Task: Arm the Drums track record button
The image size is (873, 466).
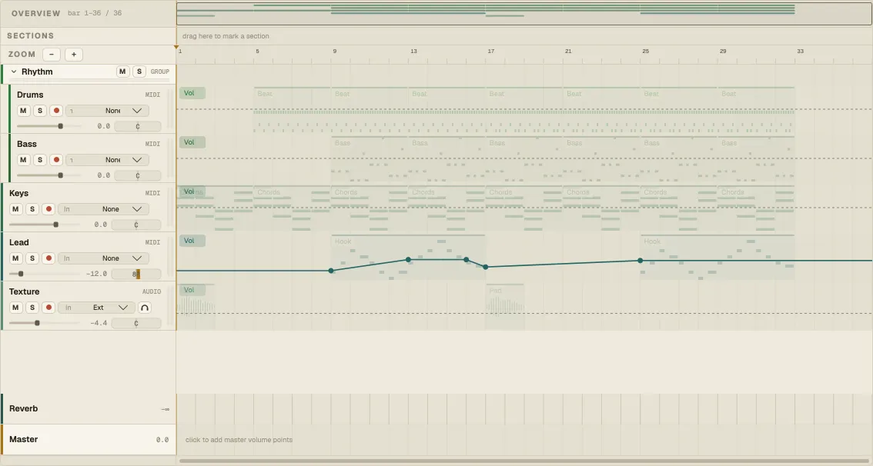Action: (x=56, y=111)
